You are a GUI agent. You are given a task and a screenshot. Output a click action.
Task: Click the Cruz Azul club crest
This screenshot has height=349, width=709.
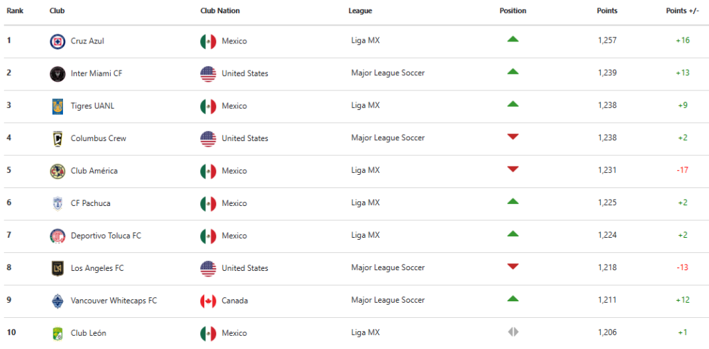[57, 41]
